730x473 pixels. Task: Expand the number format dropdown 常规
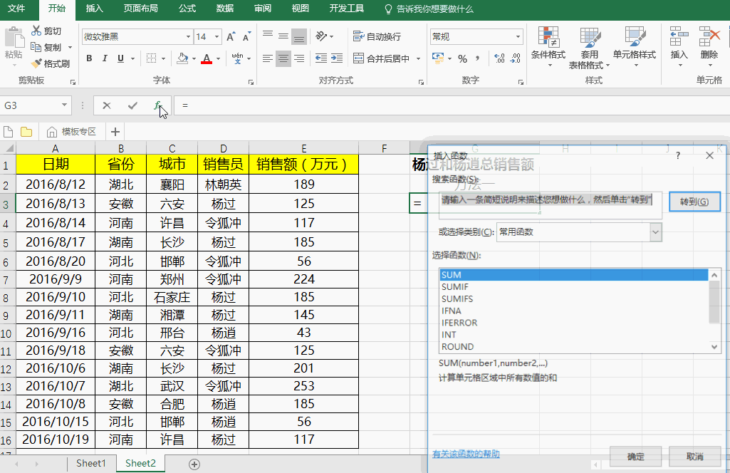[x=518, y=36]
